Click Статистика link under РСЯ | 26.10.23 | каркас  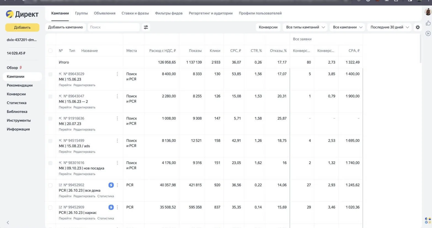coord(105,218)
